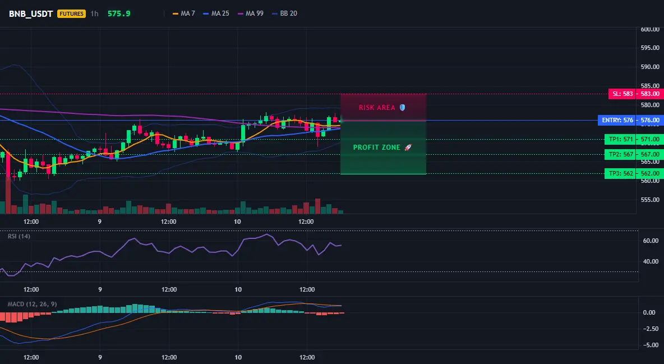The width and height of the screenshot is (664, 364).
Task: Click the shield icon beside RISK AREA
Action: click(x=402, y=108)
